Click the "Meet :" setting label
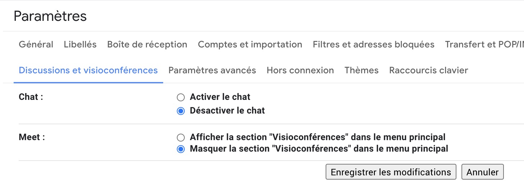524x194 pixels. point(32,137)
